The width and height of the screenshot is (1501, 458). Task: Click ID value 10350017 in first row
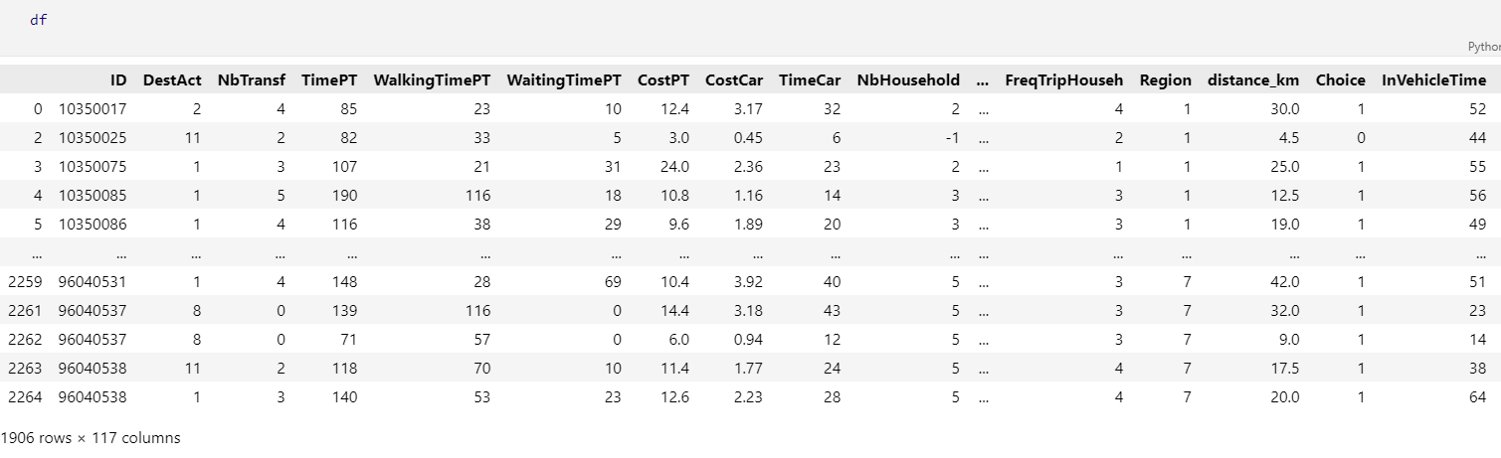coord(93,108)
